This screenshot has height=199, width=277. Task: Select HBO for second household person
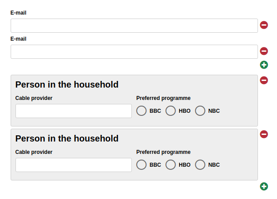(171, 165)
